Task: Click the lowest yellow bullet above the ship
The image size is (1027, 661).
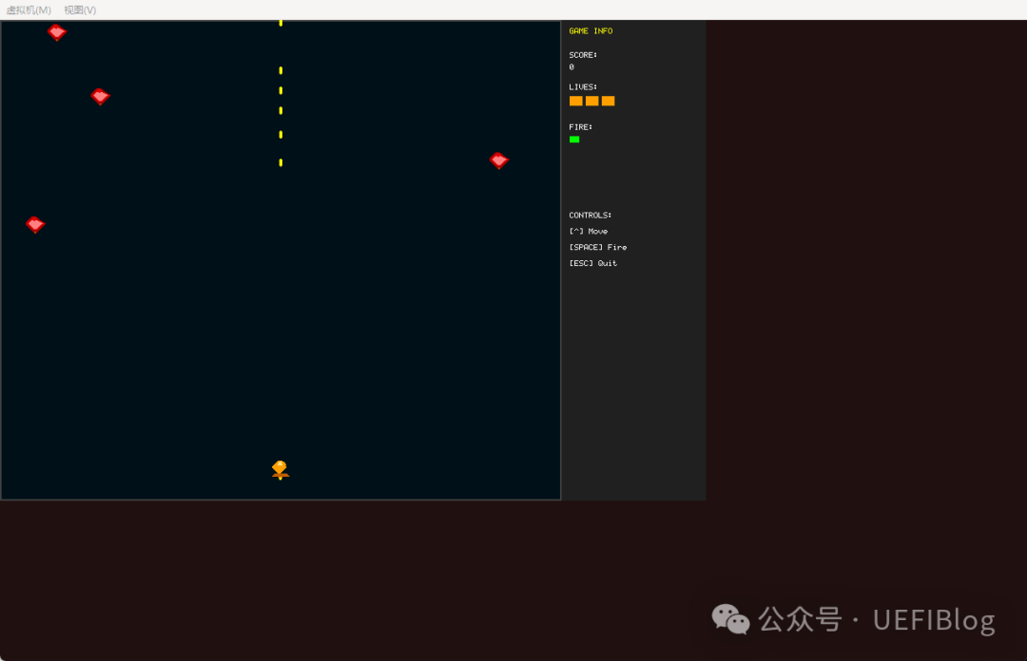Action: tap(281, 162)
